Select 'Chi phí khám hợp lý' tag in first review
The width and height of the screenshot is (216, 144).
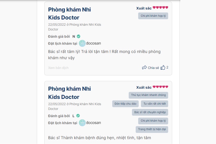(x=153, y=16)
